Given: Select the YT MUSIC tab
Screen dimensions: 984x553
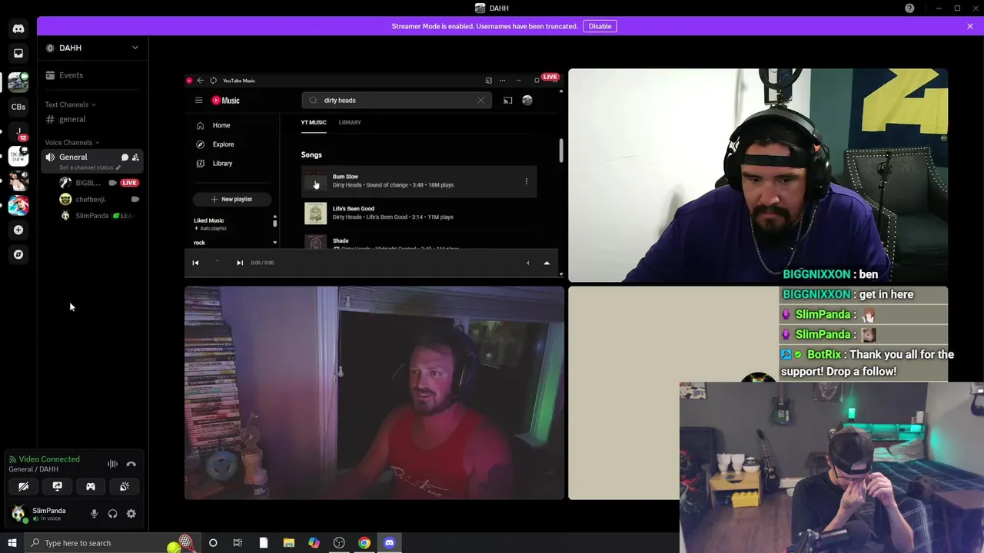Looking at the screenshot, I should [x=314, y=123].
